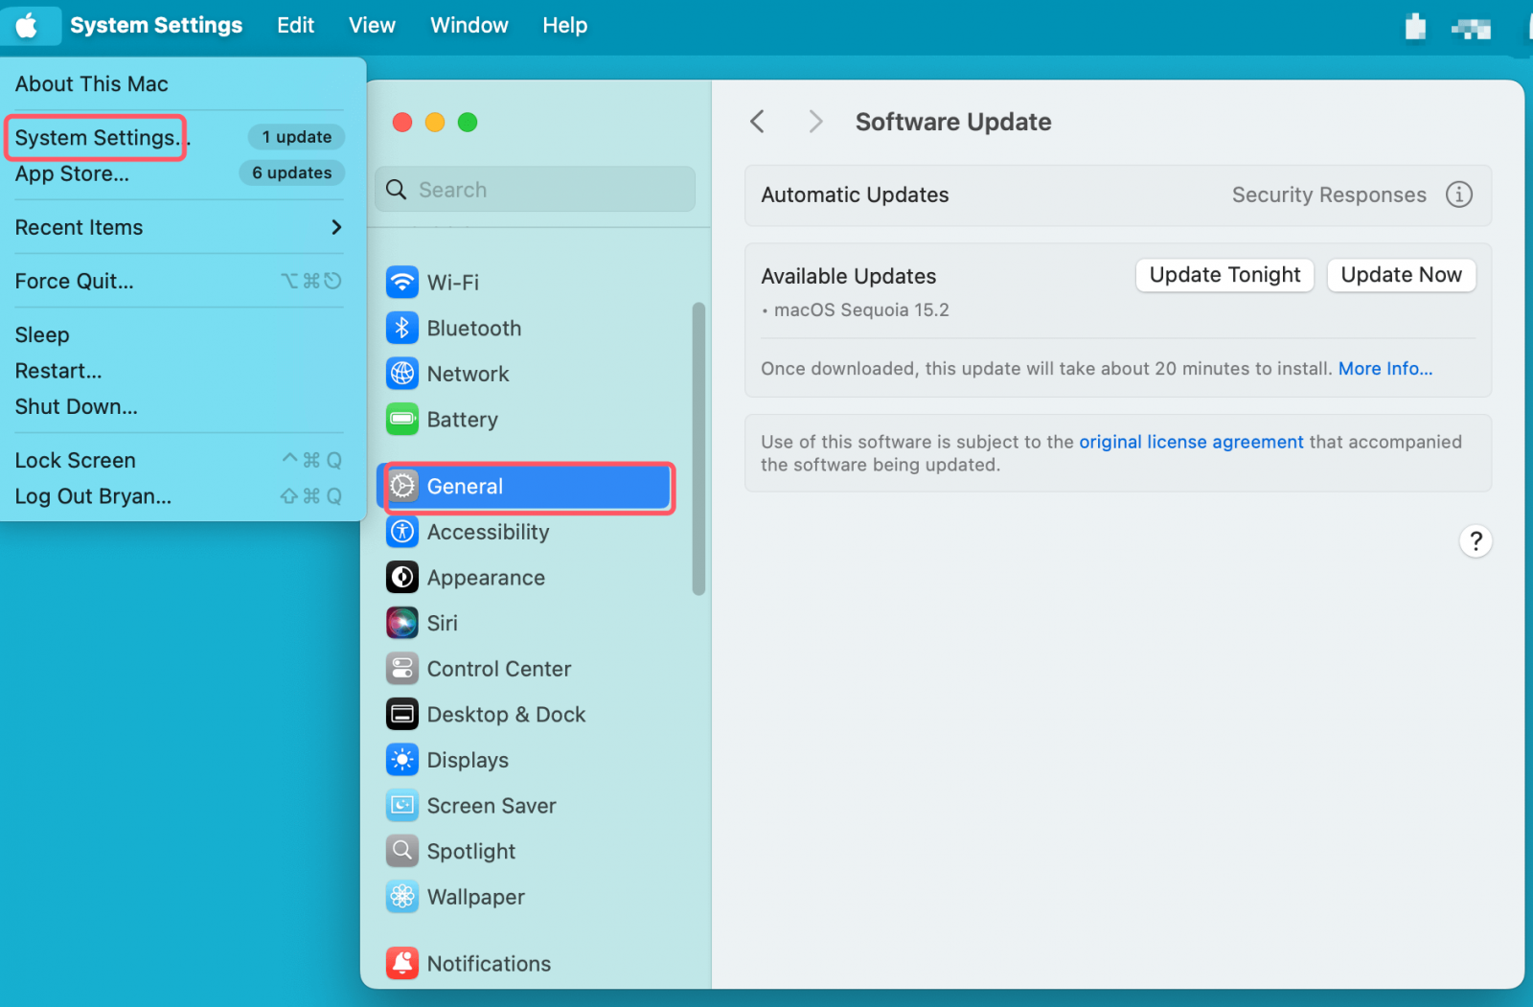The height and width of the screenshot is (1007, 1533).
Task: Open the System Settings app menu
Action: click(156, 25)
